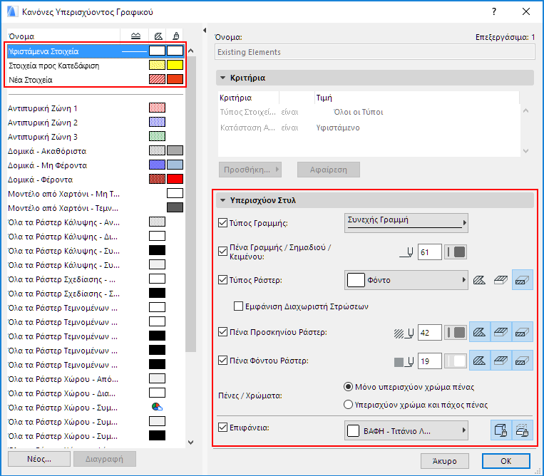The width and height of the screenshot is (544, 476).
Task: Collapse left list panel with arrow
Action: pyautogui.click(x=205, y=31)
